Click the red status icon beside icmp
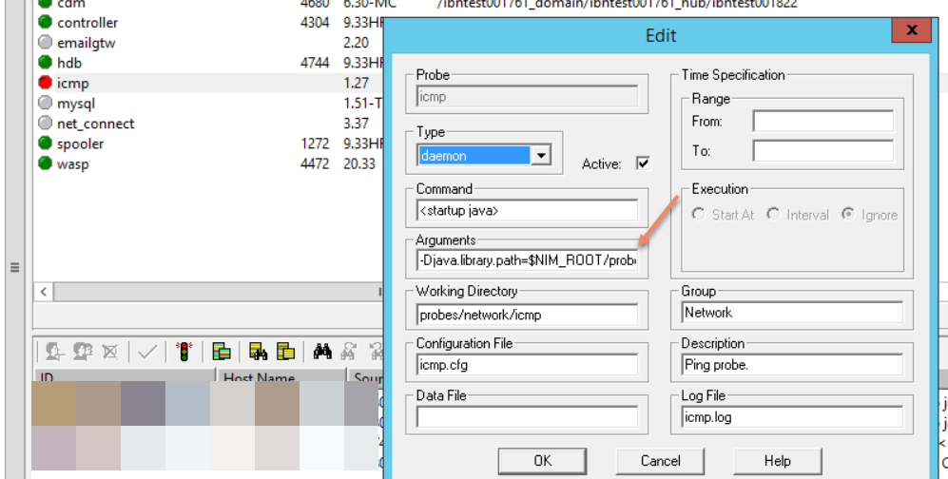This screenshot has height=479, width=948. point(46,83)
